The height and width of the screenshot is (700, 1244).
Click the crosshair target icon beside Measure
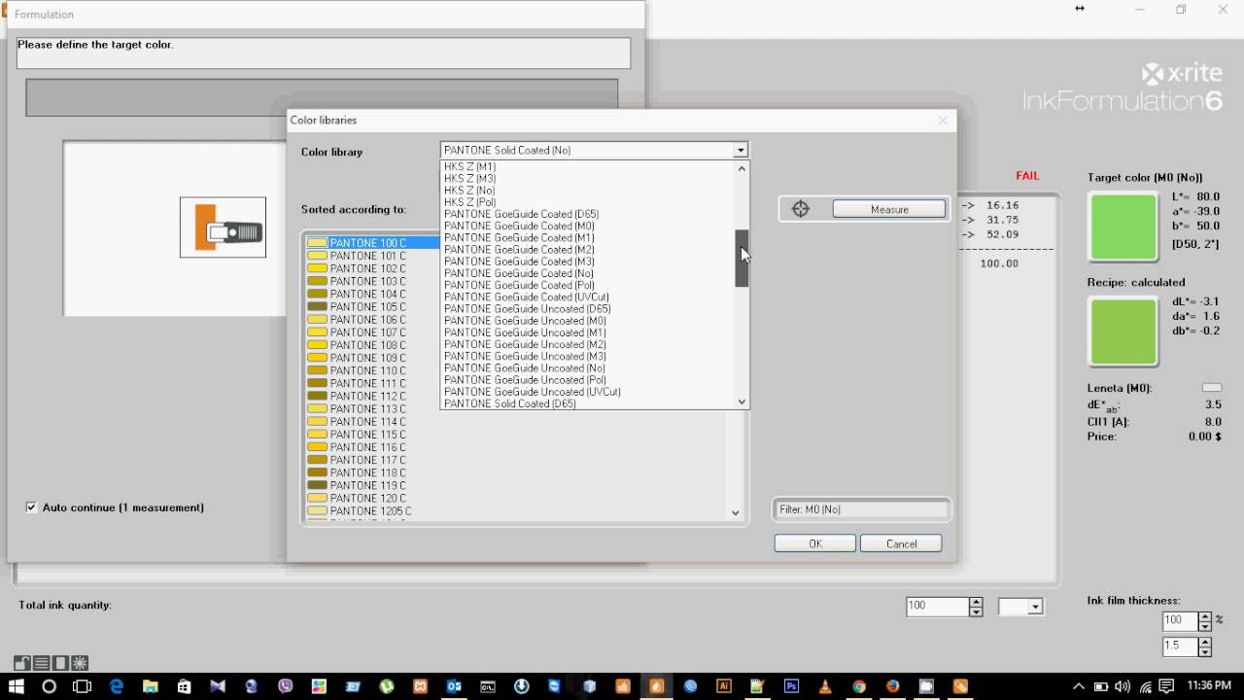pos(801,209)
